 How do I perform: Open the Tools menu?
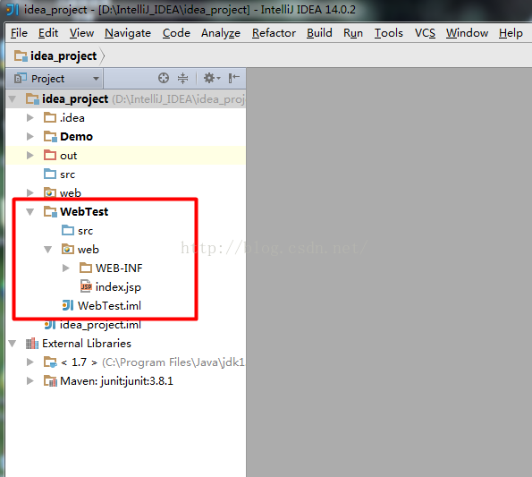coord(388,33)
